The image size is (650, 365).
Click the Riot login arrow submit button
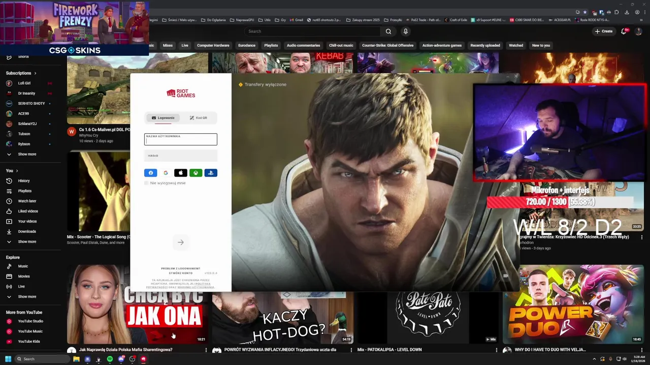pyautogui.click(x=180, y=242)
